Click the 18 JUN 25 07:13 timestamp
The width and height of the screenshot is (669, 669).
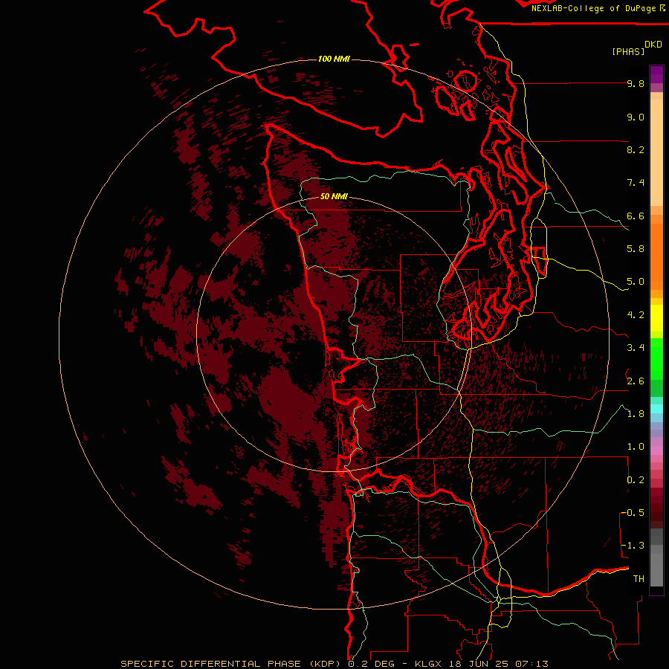point(498,664)
